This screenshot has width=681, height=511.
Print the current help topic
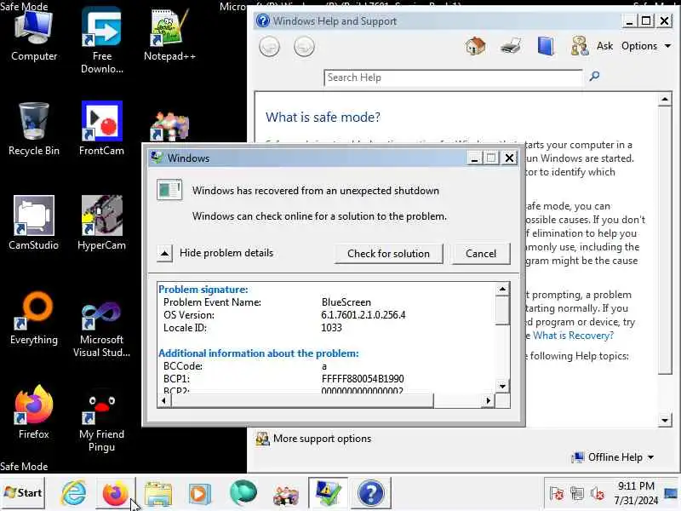510,46
